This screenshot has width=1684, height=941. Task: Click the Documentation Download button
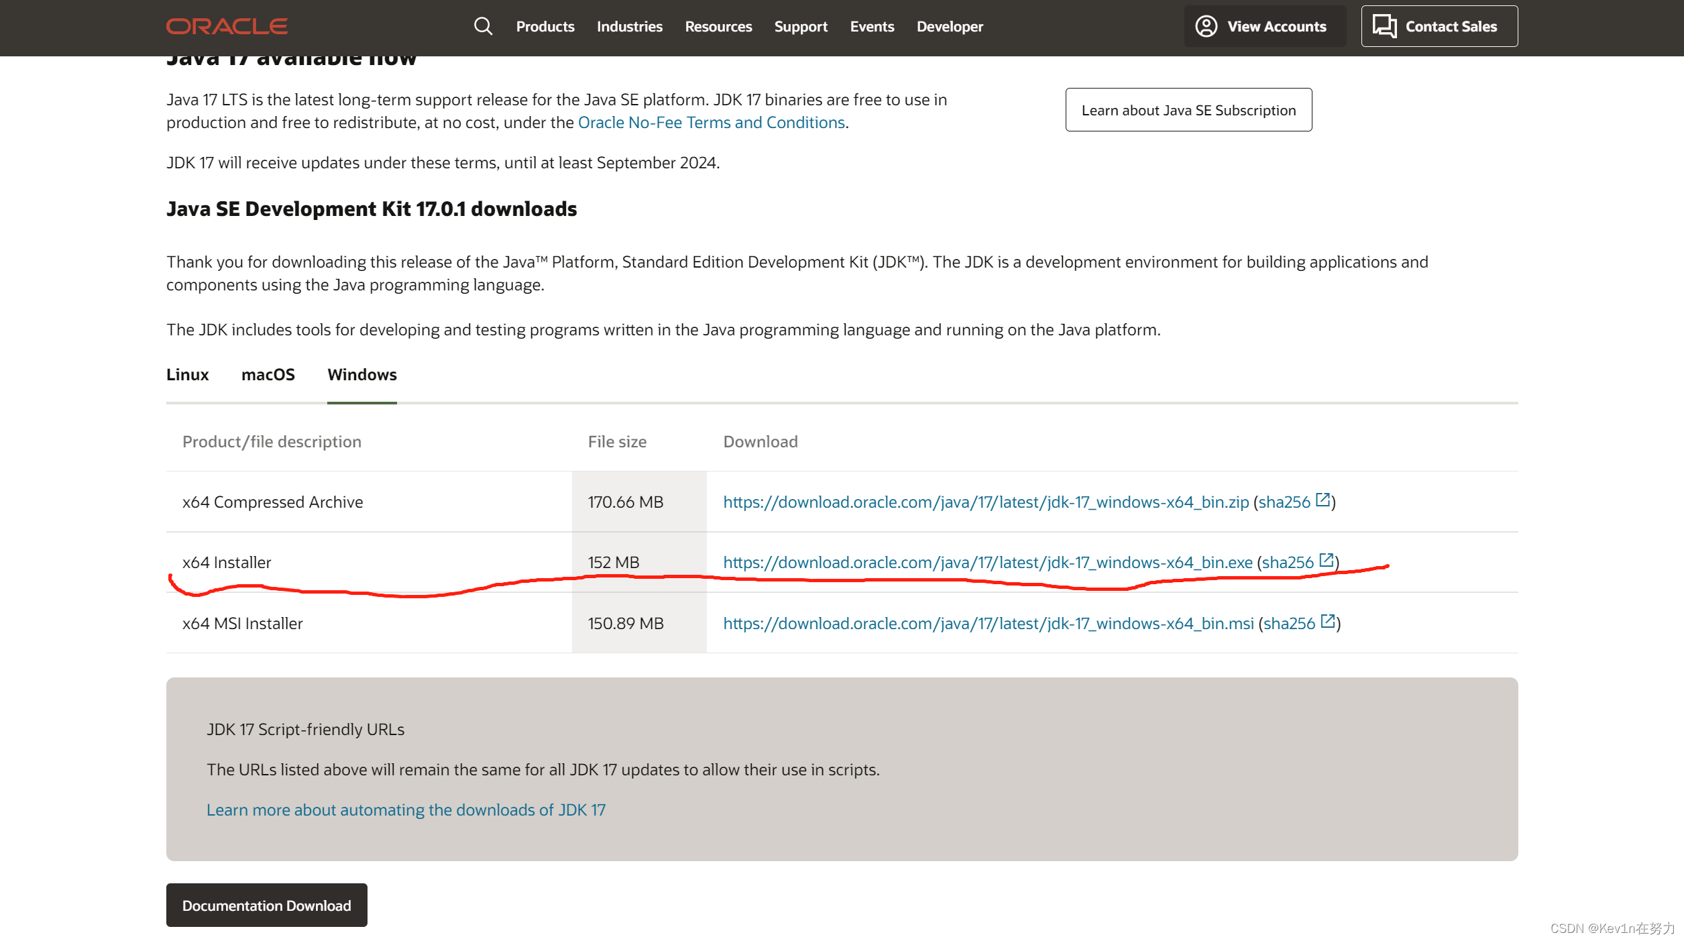coord(266,905)
